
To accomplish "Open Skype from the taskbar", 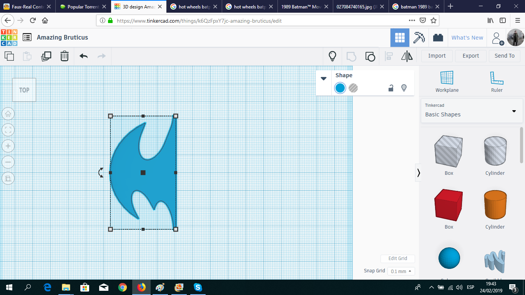I will pyautogui.click(x=198, y=287).
